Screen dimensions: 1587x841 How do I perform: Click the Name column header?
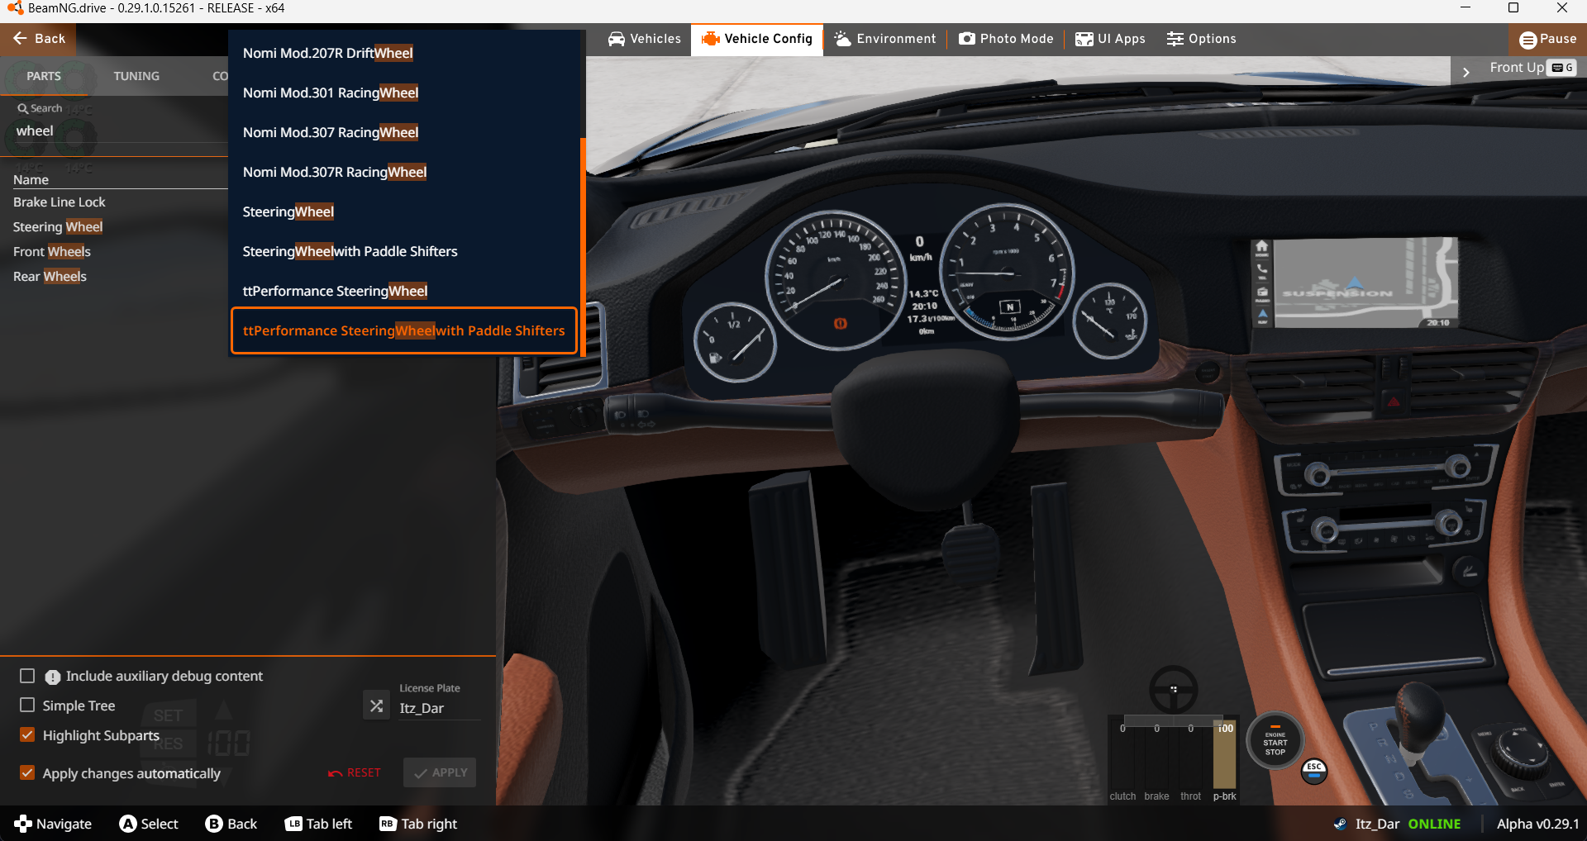point(31,180)
